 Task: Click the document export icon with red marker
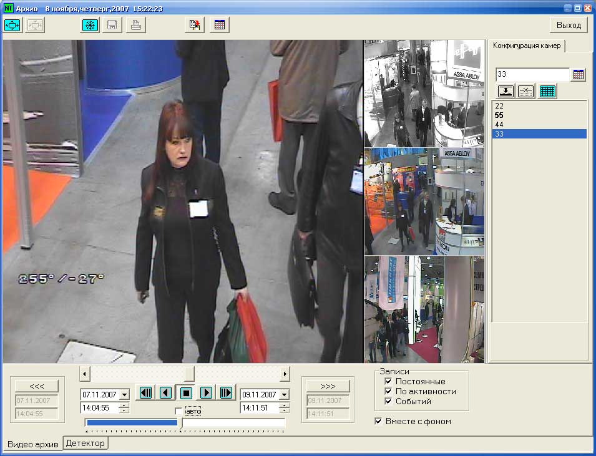pos(195,25)
